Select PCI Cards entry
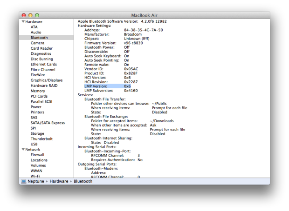Viewport: 289px width, 211px height. [x=39, y=96]
